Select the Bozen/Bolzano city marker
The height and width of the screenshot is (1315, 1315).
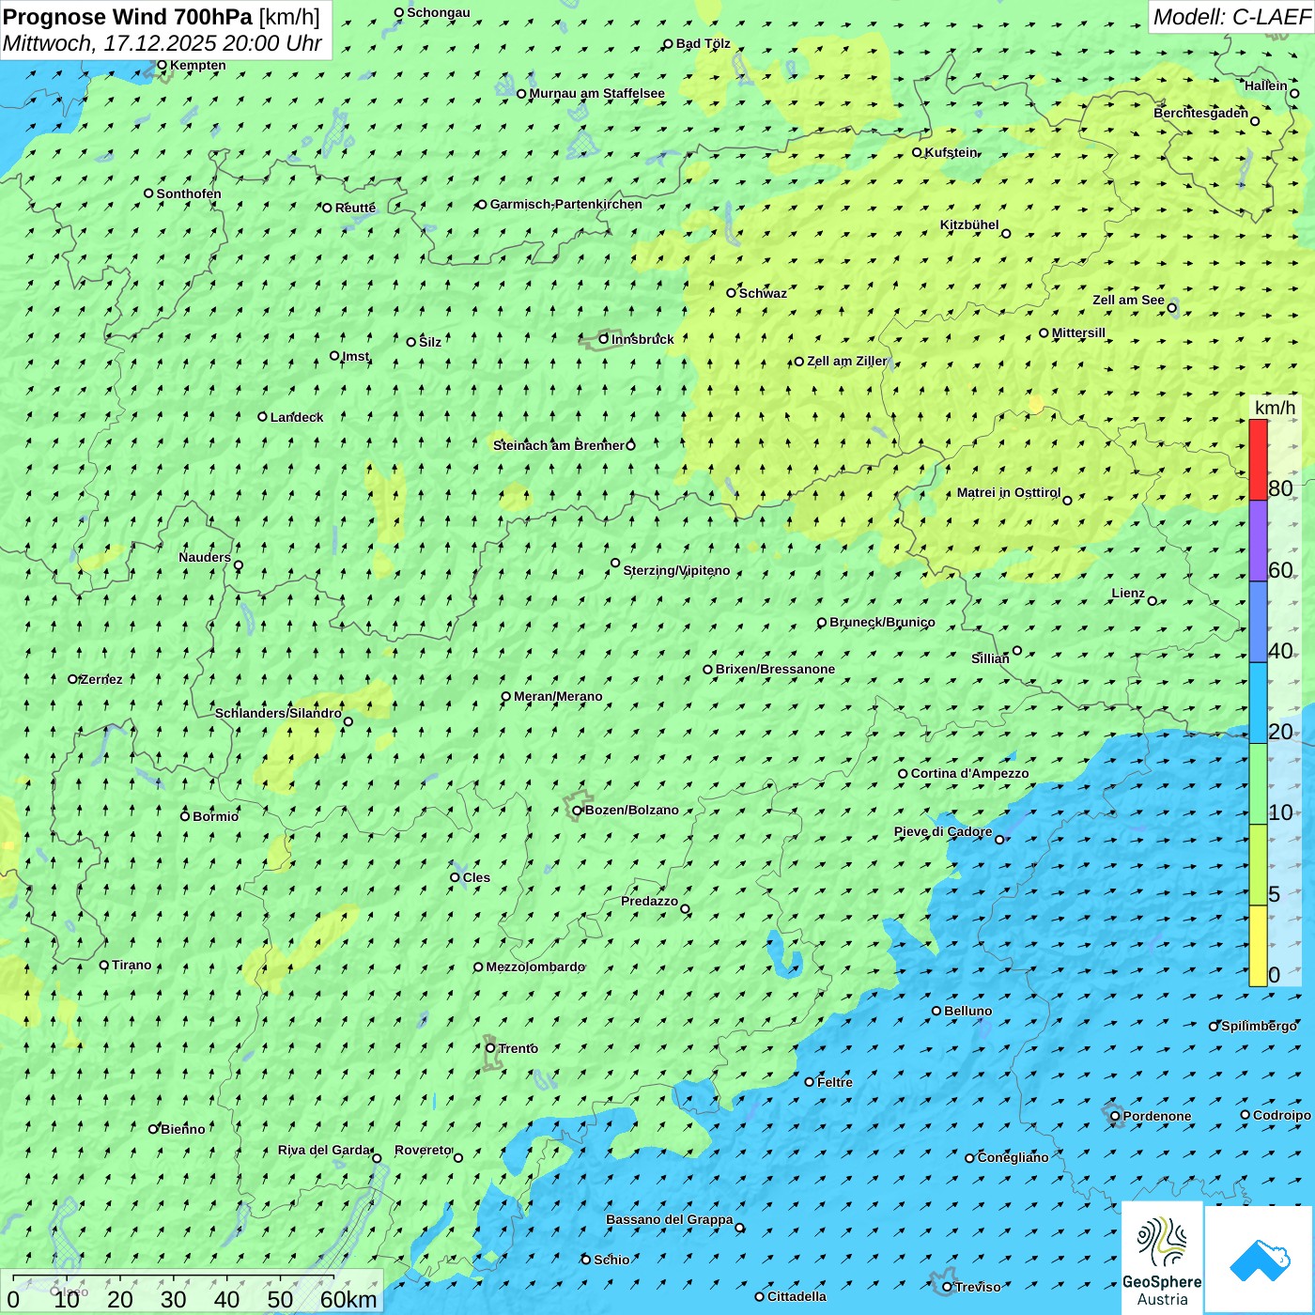[578, 811]
